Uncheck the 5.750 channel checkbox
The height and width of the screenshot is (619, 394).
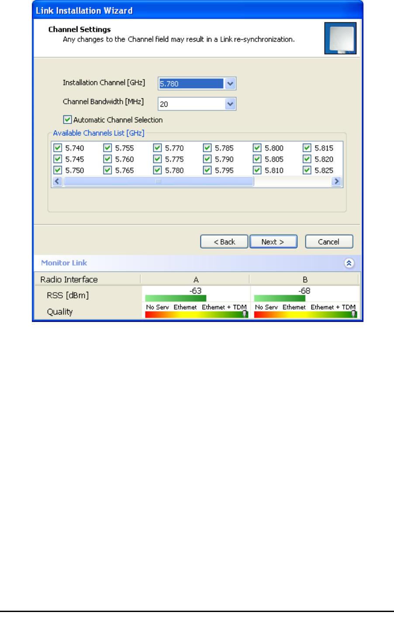tap(58, 170)
